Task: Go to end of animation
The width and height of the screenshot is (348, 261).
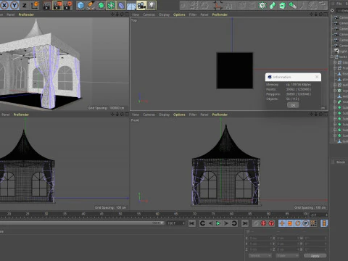Action: pos(245,223)
